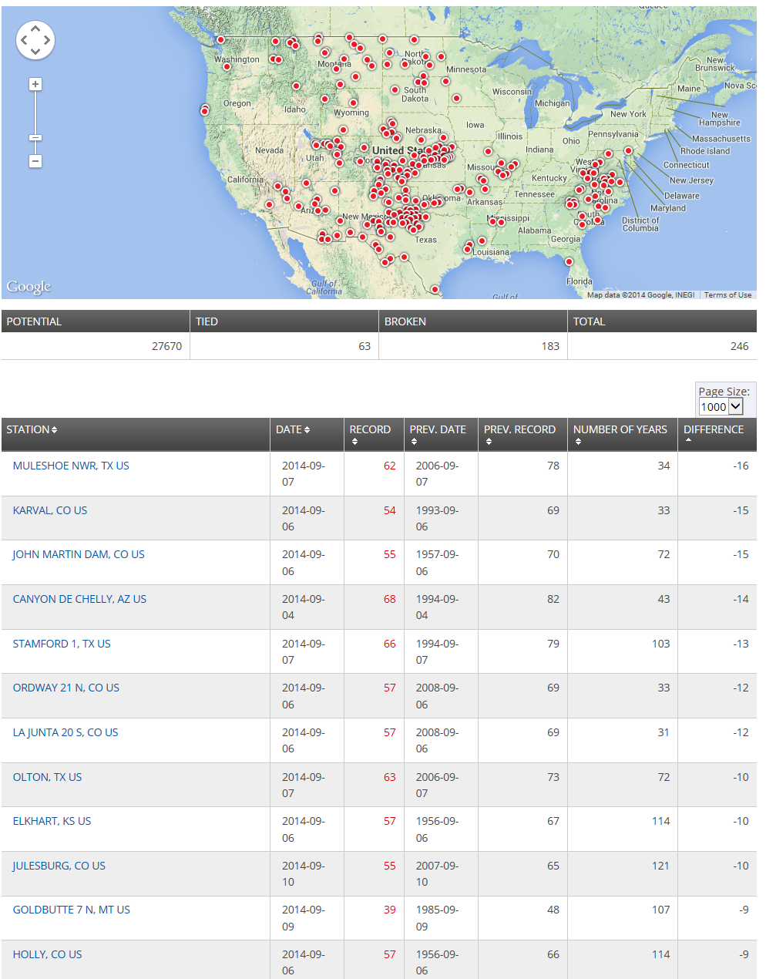
Task: Click the Terms of Use map link
Action: 727,294
